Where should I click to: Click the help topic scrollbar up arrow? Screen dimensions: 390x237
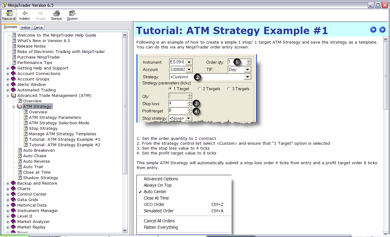click(385, 39)
